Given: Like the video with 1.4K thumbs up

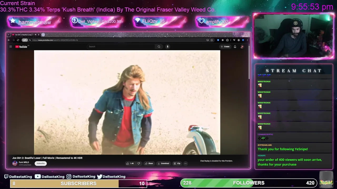Looking at the screenshot, I should (x=130, y=164).
